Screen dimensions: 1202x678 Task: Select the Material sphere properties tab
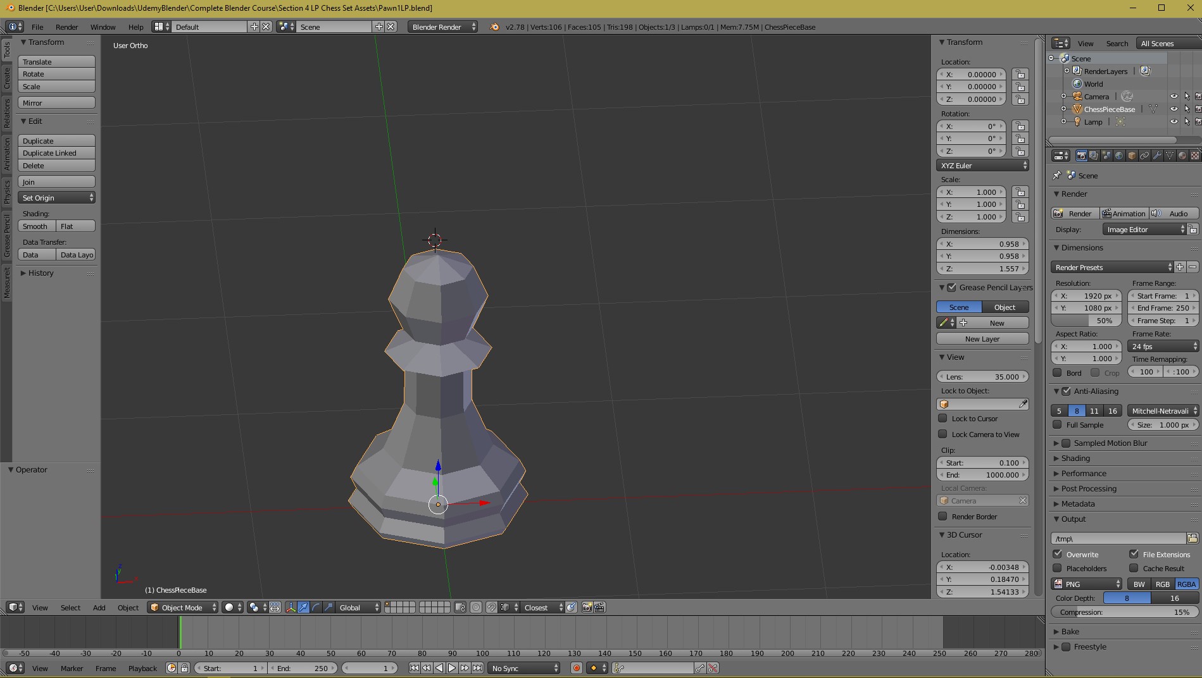pos(1182,156)
